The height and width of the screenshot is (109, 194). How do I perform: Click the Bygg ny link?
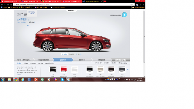coord(98,63)
